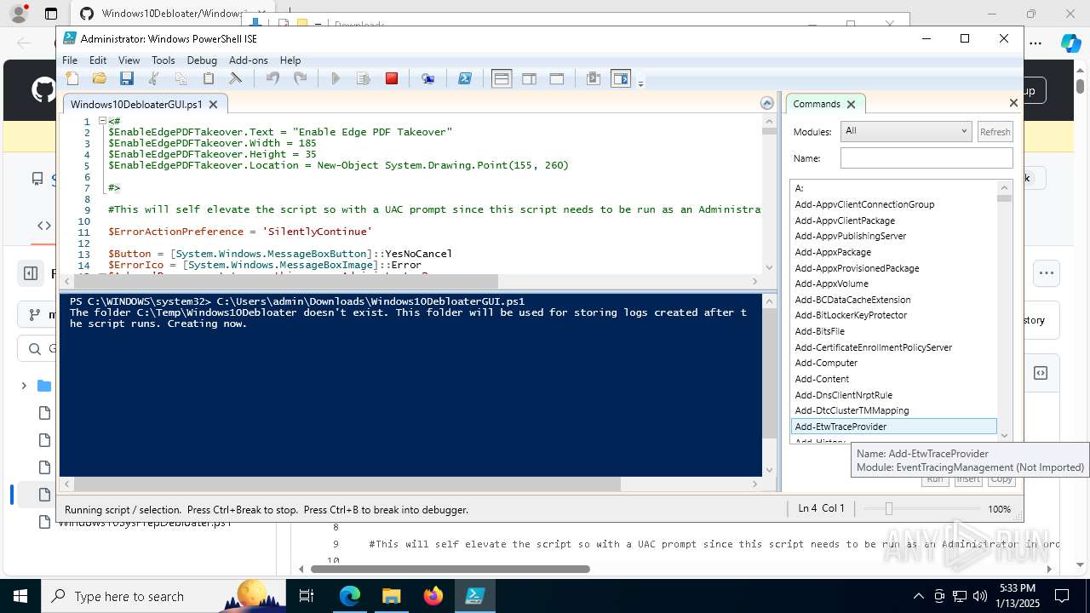
Task: Close the Commands add-on pane
Action: click(1013, 103)
